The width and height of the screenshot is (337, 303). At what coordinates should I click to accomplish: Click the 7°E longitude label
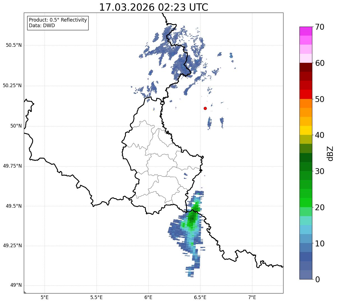point(252,297)
